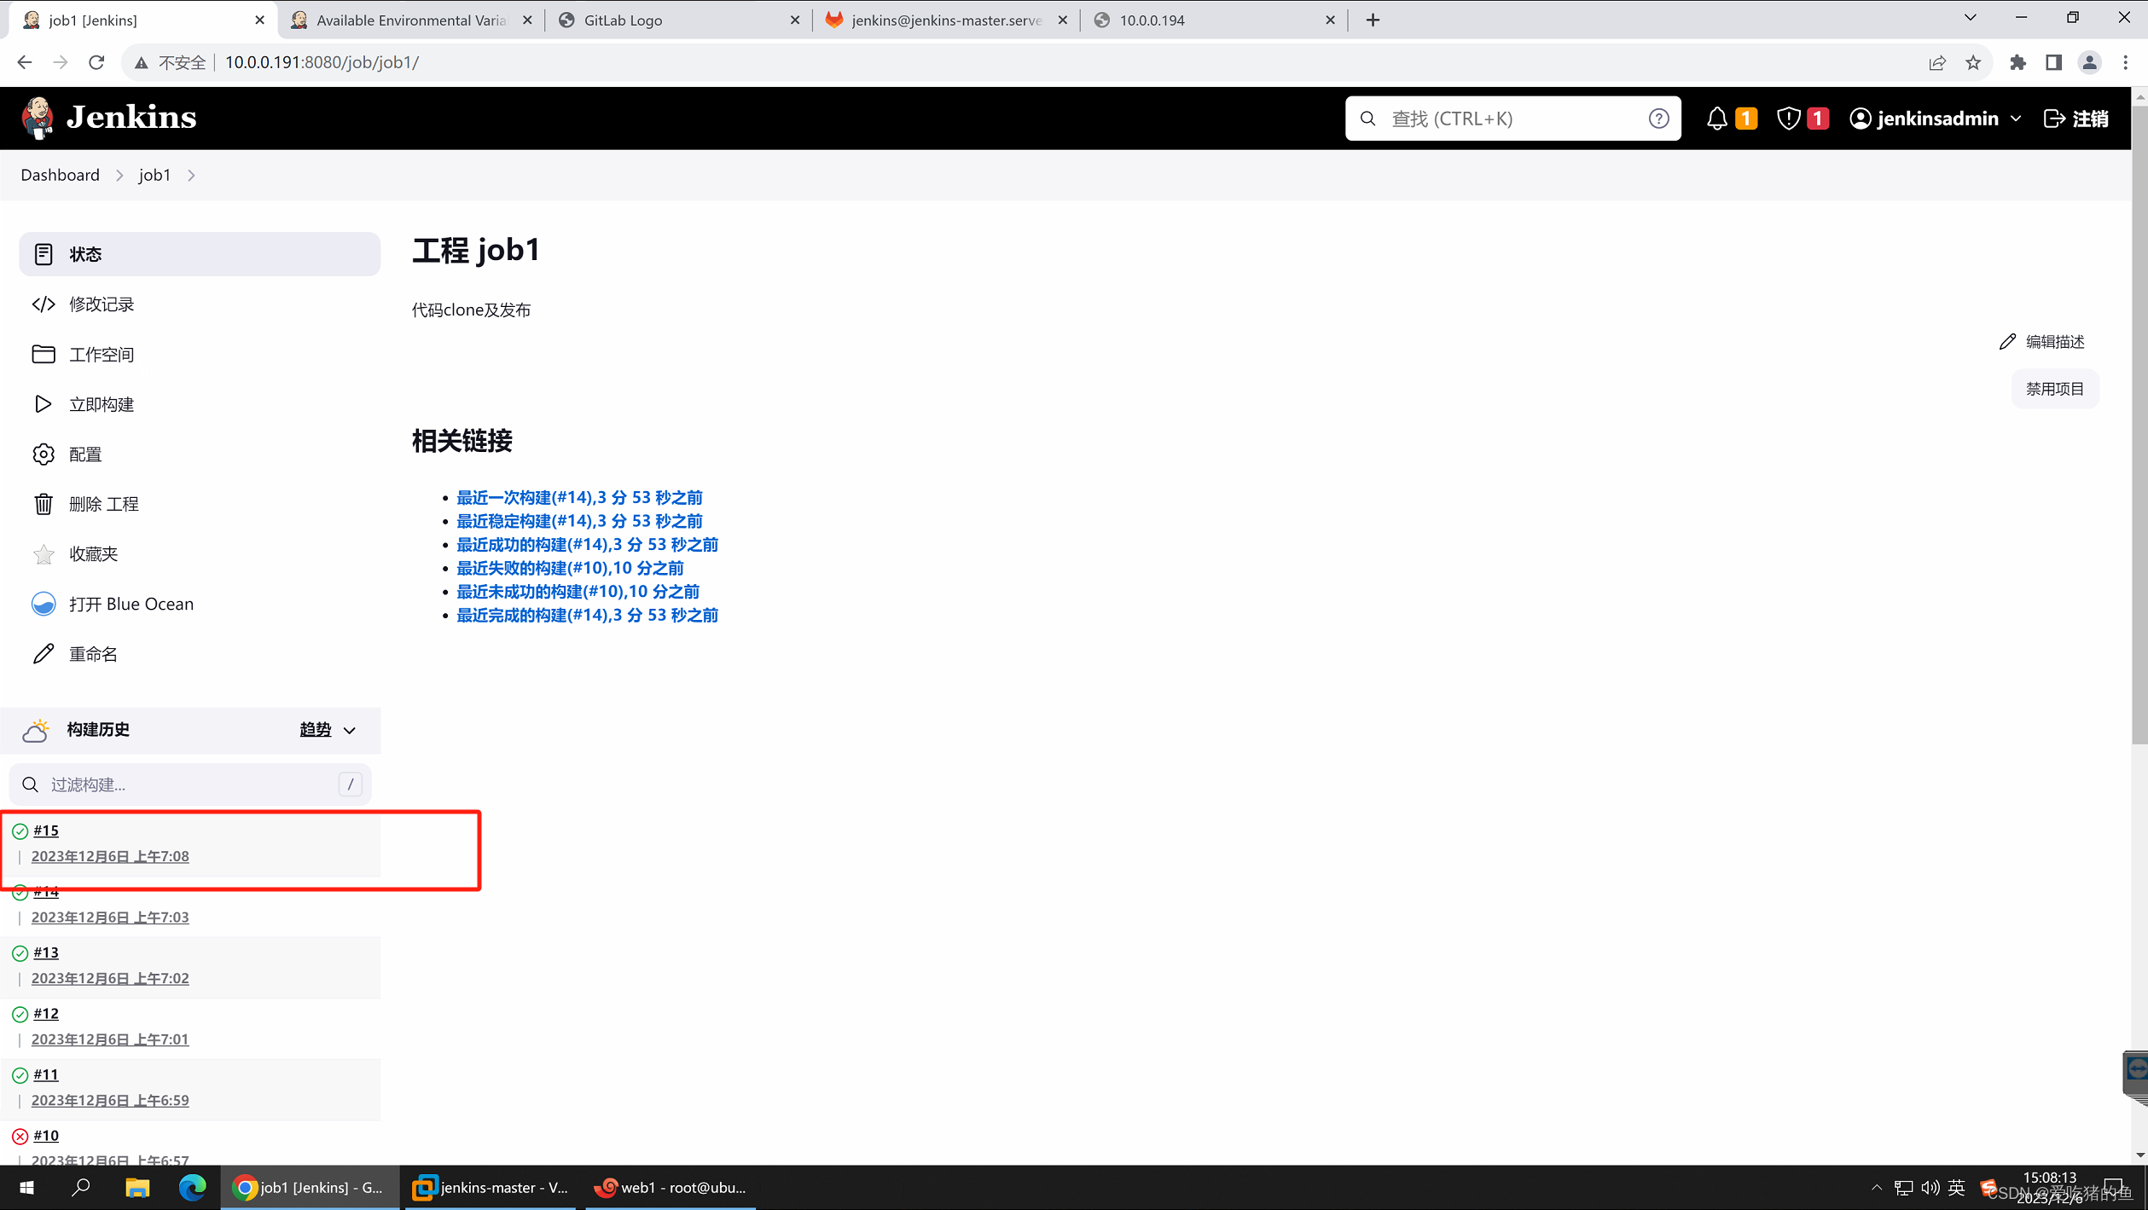Image resolution: width=2148 pixels, height=1210 pixels.
Task: Open the notifications bell icon
Action: click(x=1716, y=119)
